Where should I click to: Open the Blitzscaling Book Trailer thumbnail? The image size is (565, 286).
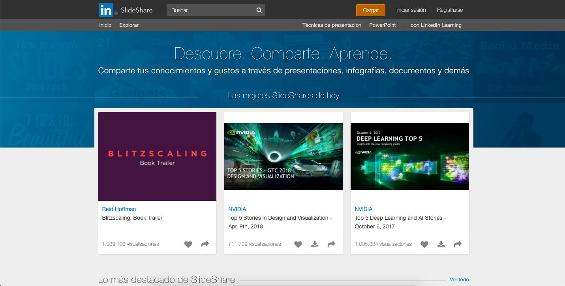157,156
